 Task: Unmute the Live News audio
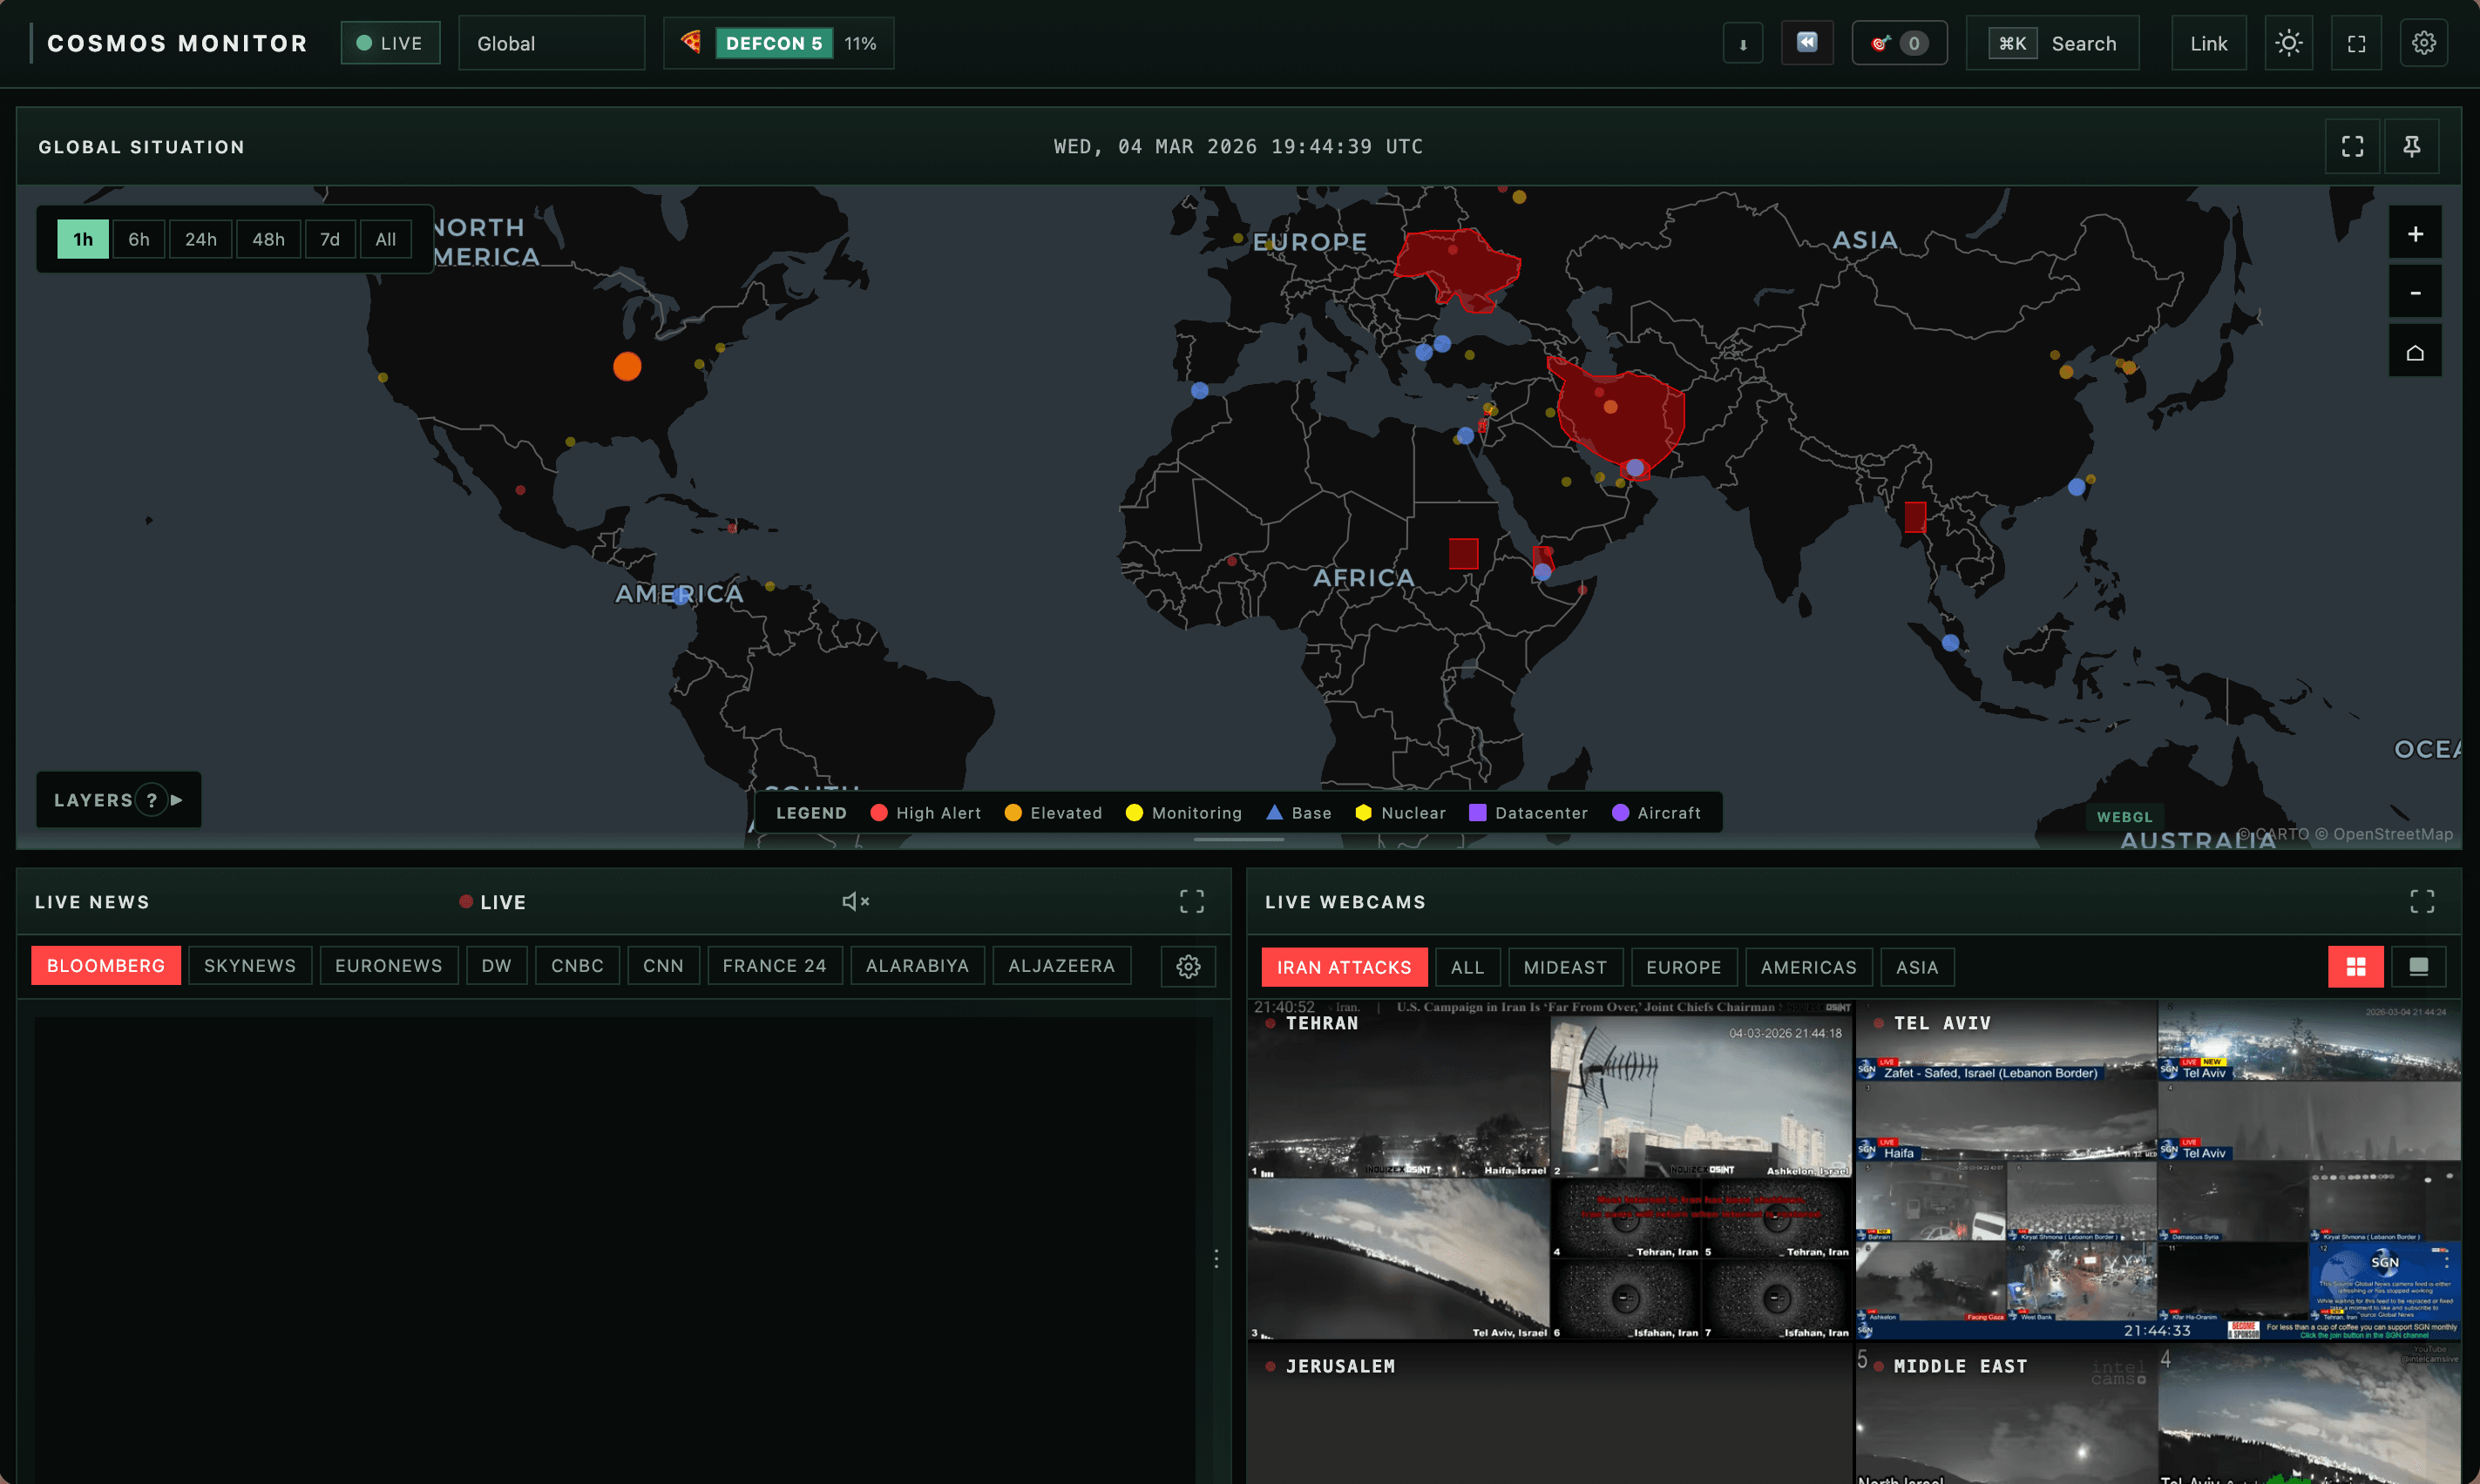click(854, 901)
